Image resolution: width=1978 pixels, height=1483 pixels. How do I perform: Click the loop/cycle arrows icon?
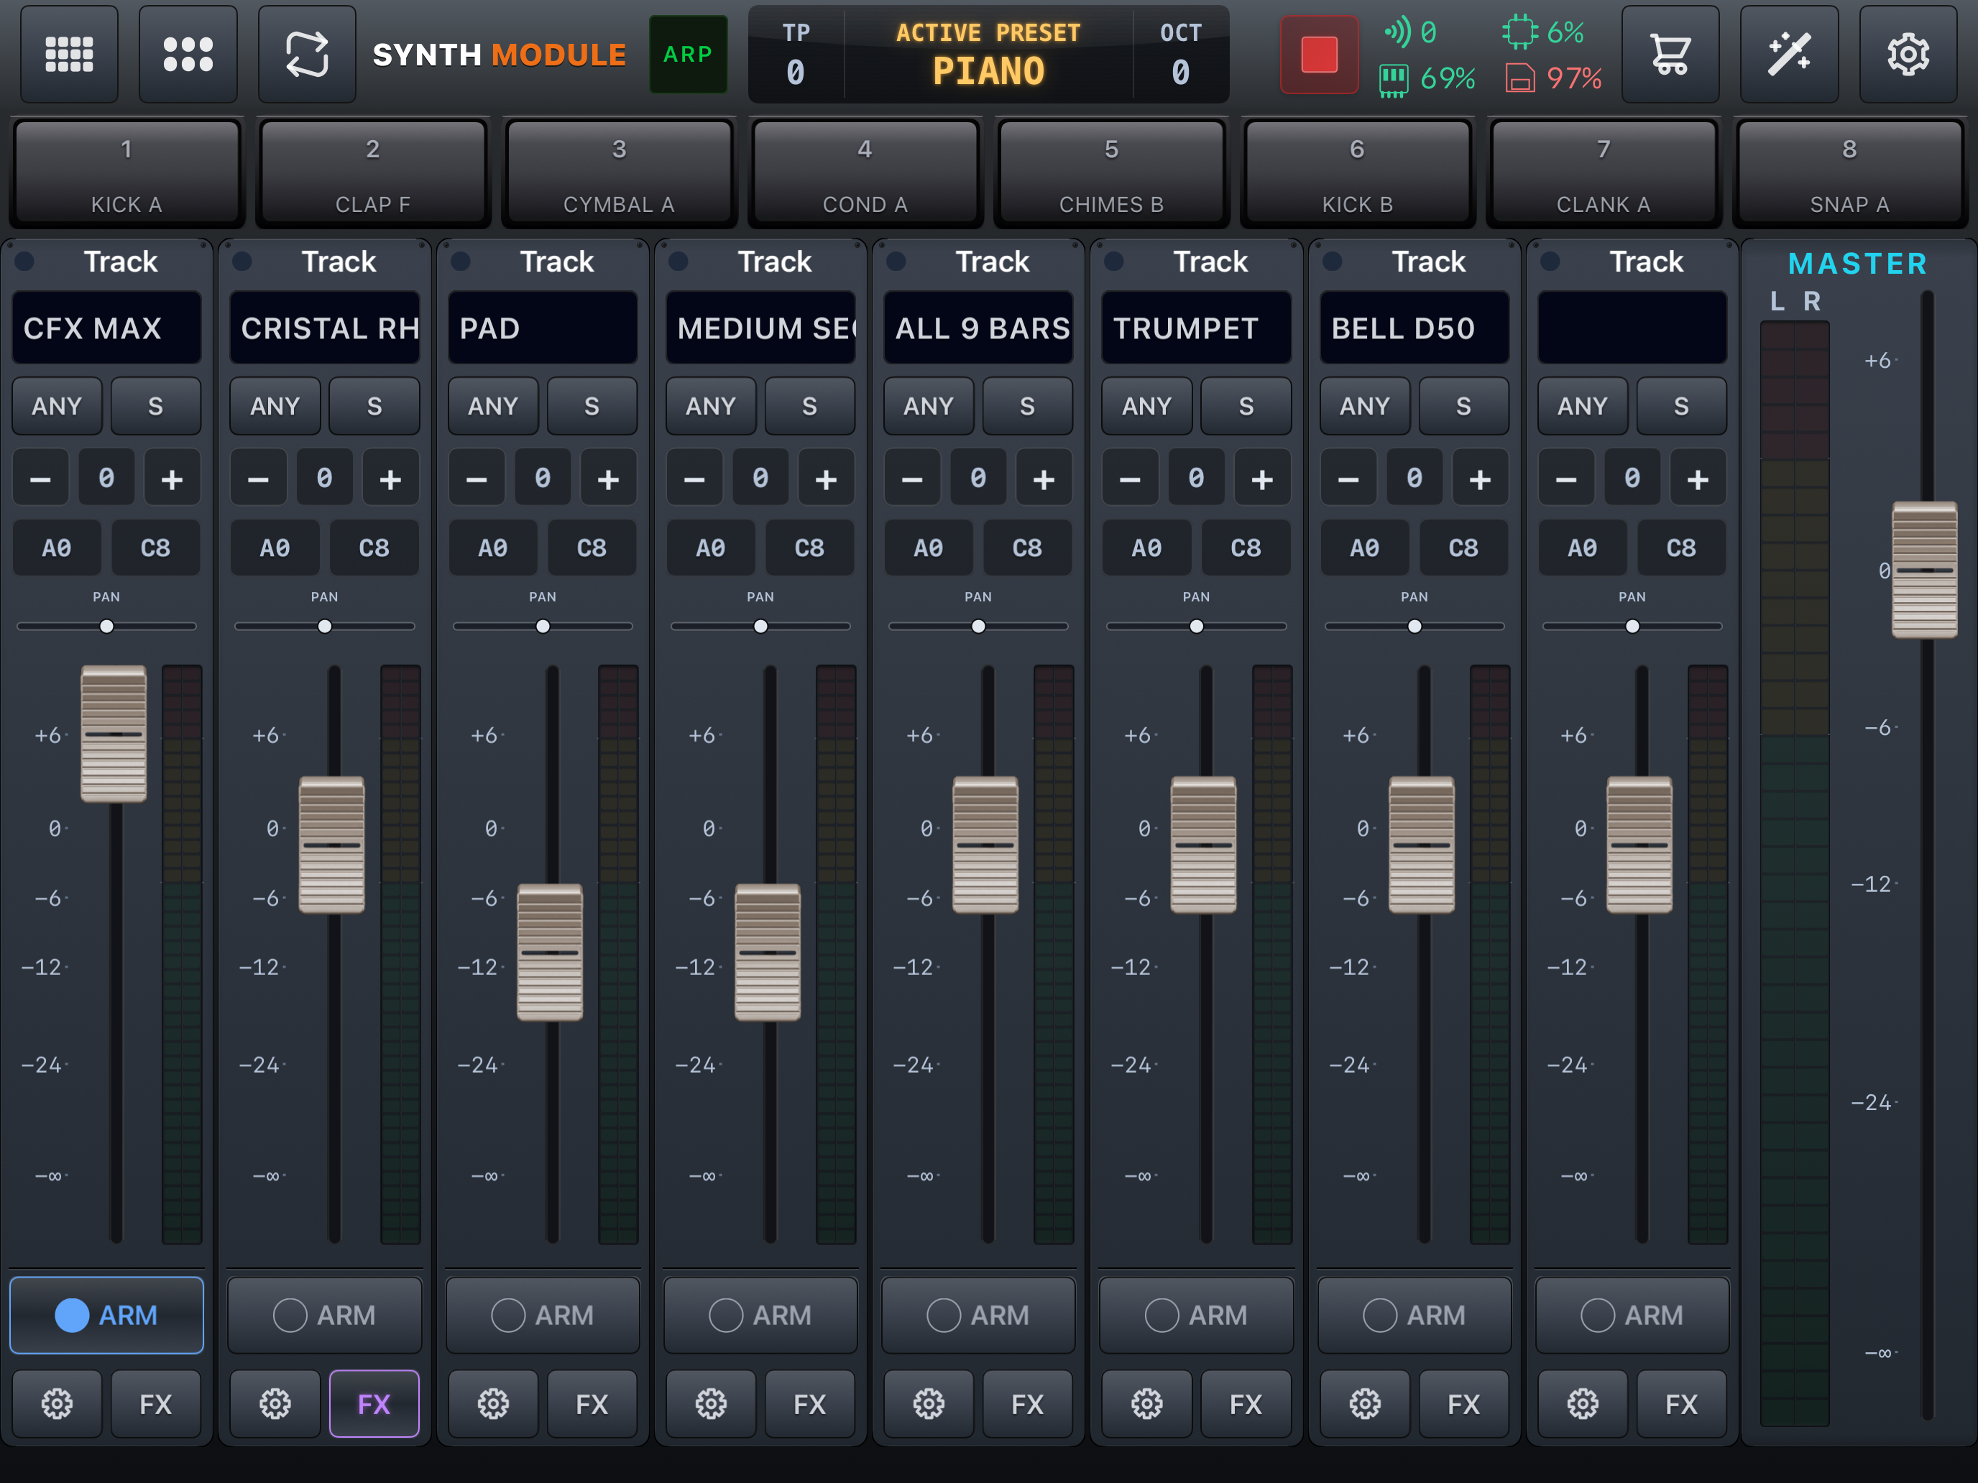click(307, 54)
